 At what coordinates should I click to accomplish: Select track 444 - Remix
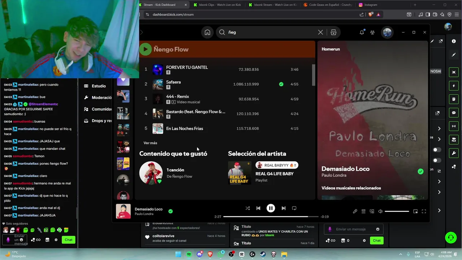click(x=178, y=96)
